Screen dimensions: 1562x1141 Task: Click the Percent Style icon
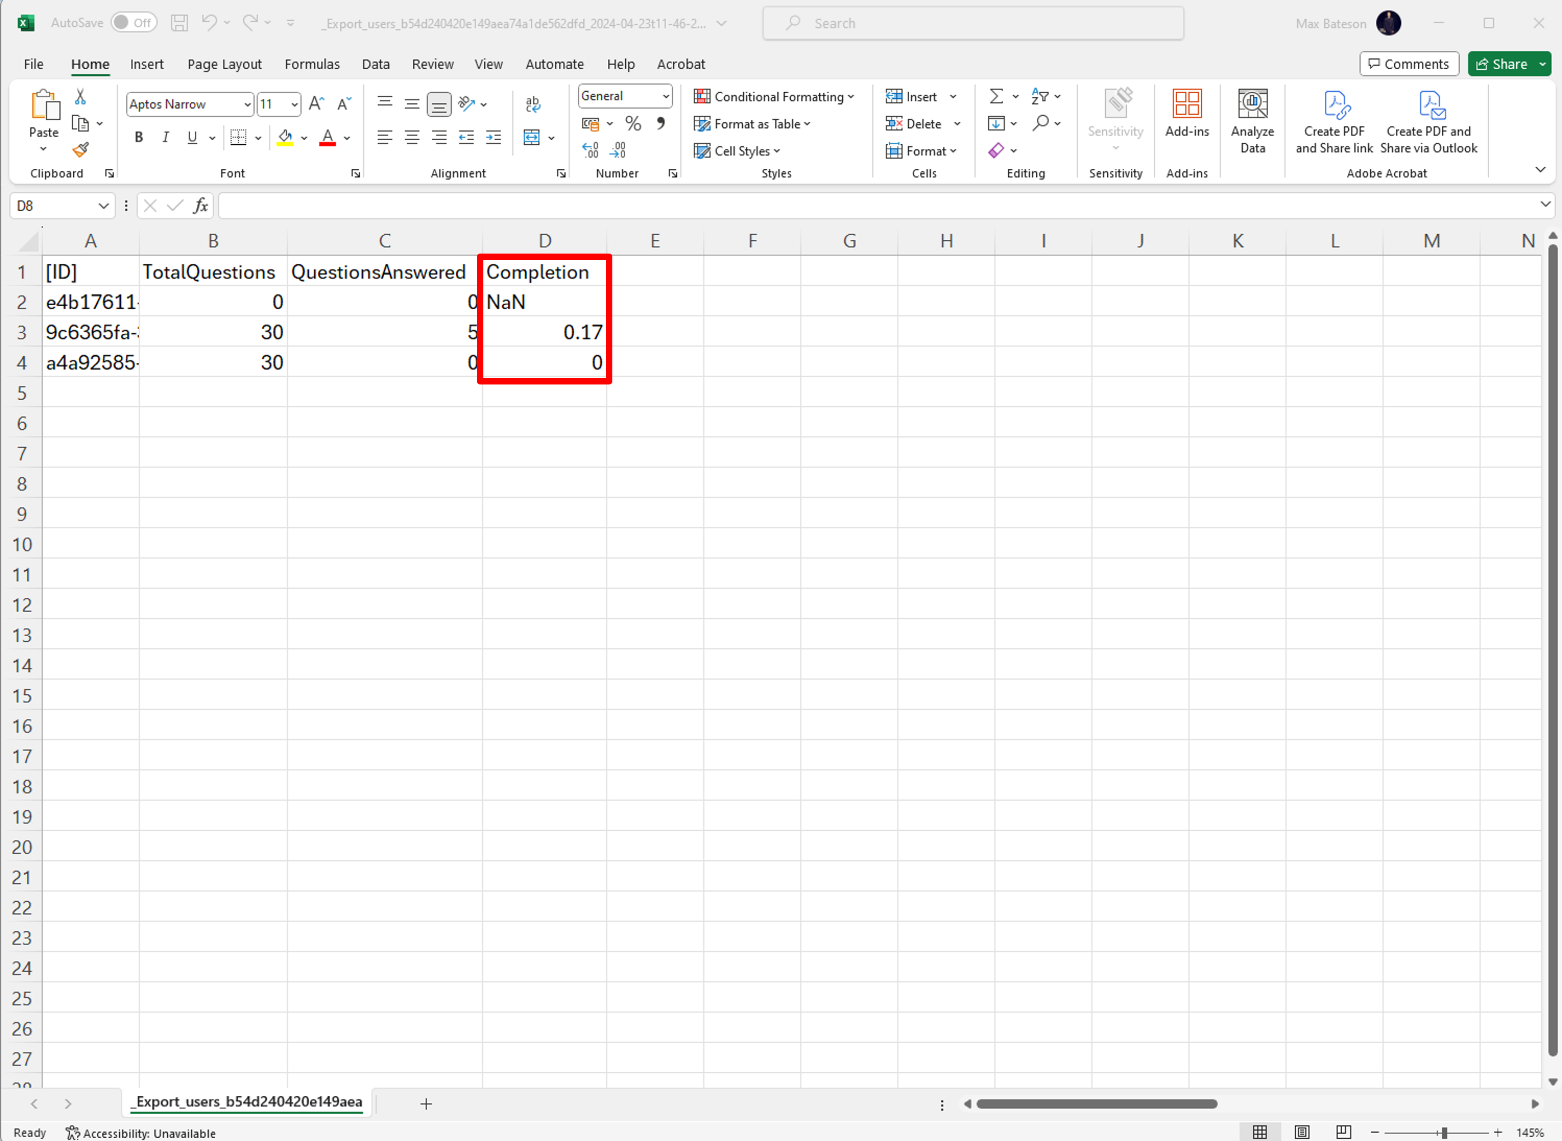tap(633, 124)
